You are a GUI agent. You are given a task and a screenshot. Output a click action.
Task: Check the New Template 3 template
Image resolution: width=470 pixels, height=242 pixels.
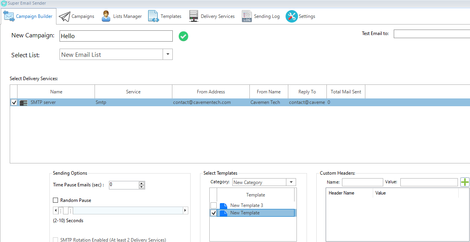point(213,205)
